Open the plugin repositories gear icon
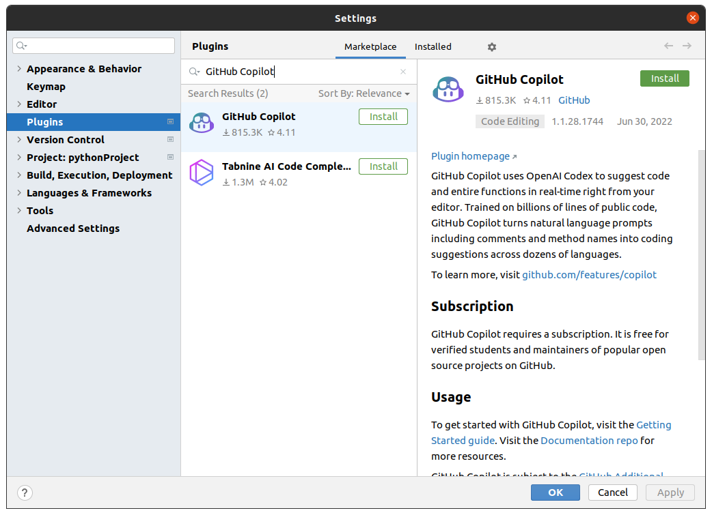 pos(491,46)
